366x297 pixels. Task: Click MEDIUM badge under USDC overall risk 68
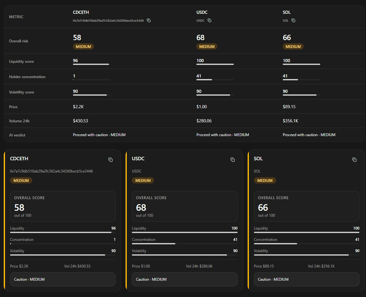tap(207, 46)
